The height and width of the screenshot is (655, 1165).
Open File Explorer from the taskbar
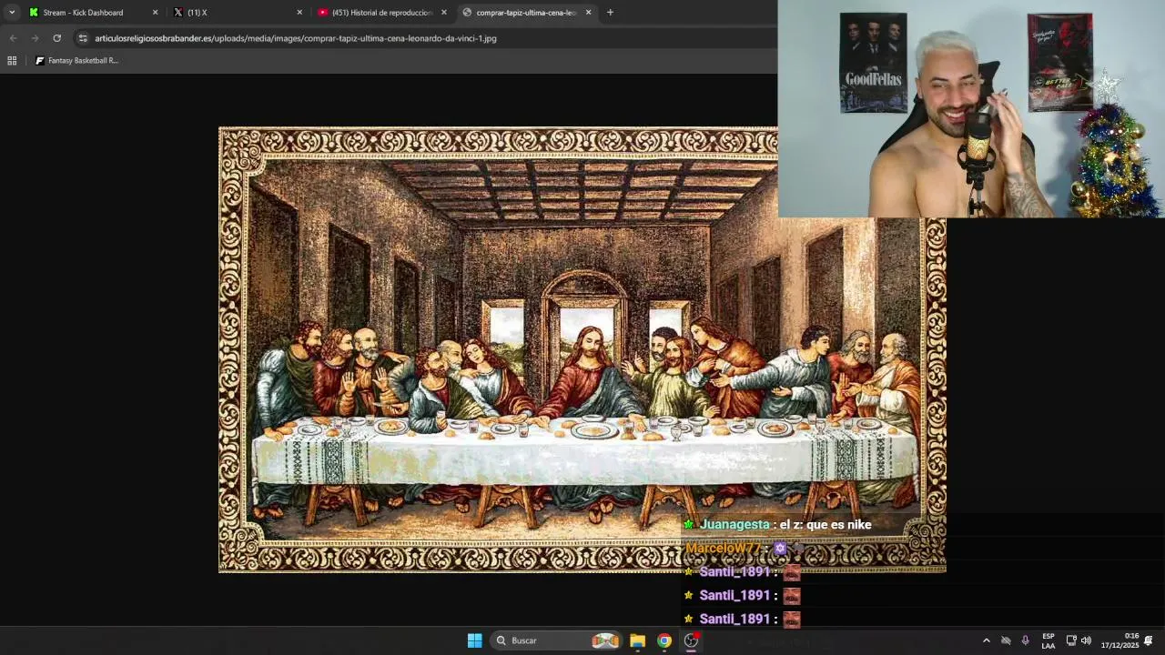(x=637, y=640)
